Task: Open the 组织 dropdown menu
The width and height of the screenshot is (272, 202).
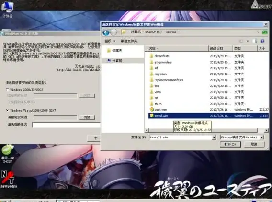Action: [110, 41]
